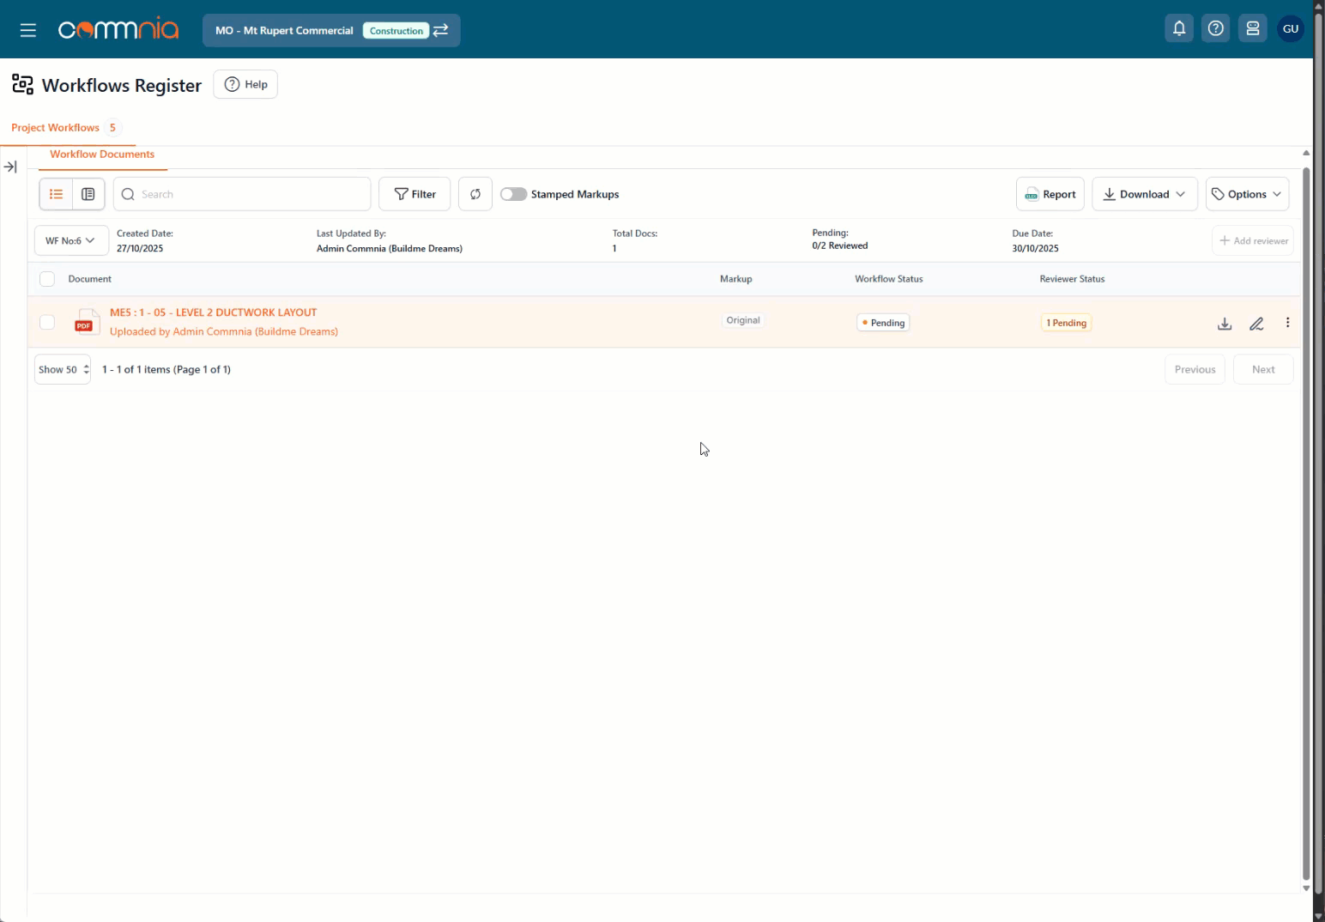The width and height of the screenshot is (1325, 922).
Task: Open the notifications bell
Action: tap(1179, 29)
